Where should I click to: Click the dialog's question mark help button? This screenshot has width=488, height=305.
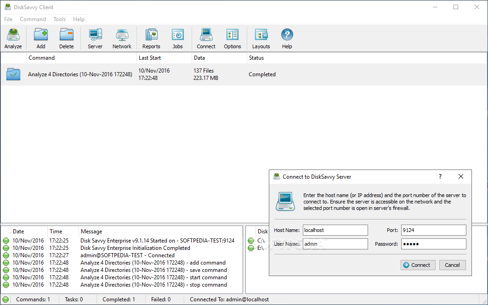tap(440, 176)
